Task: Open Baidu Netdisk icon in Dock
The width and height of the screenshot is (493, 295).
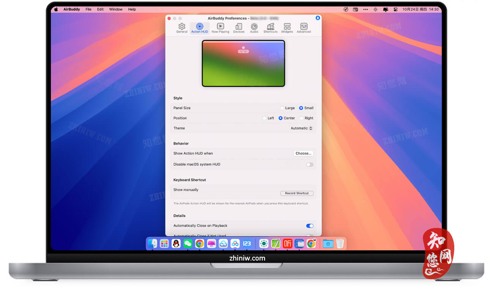Action: coord(235,243)
